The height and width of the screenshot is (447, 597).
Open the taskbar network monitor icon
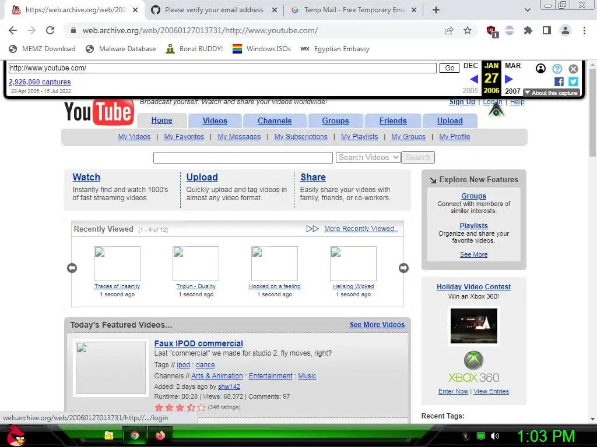[481, 436]
